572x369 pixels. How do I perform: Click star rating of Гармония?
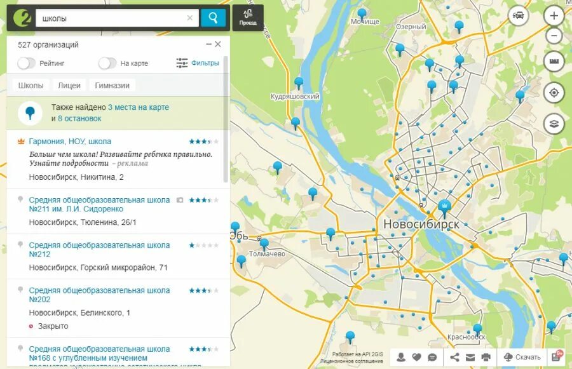coord(204,142)
